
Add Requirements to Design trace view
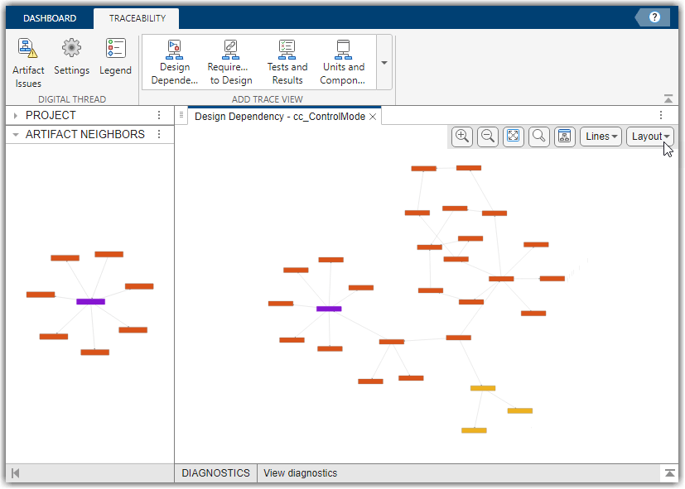230,62
